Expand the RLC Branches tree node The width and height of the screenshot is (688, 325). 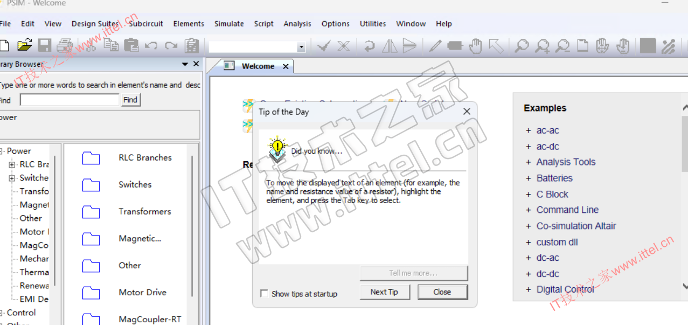12,164
